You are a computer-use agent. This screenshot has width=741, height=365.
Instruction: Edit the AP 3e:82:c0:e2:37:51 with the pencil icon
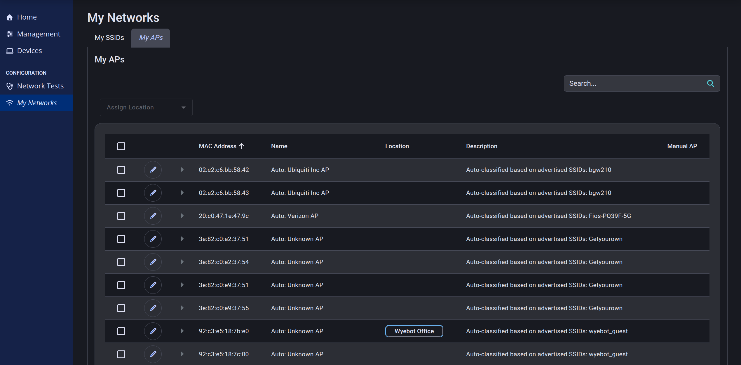[153, 239]
